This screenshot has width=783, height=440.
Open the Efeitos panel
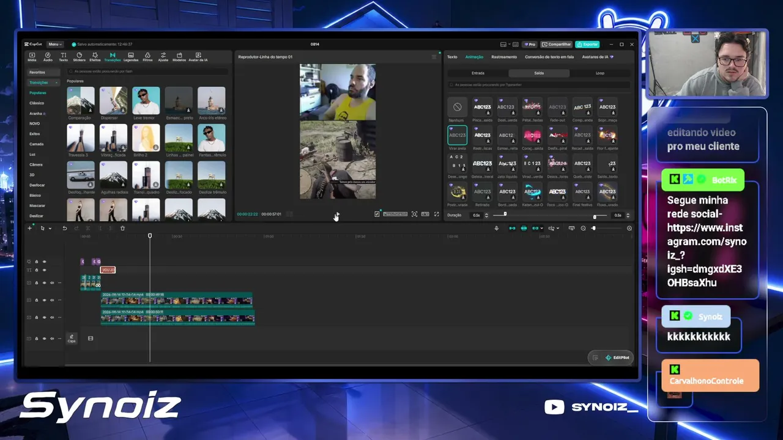coord(95,57)
